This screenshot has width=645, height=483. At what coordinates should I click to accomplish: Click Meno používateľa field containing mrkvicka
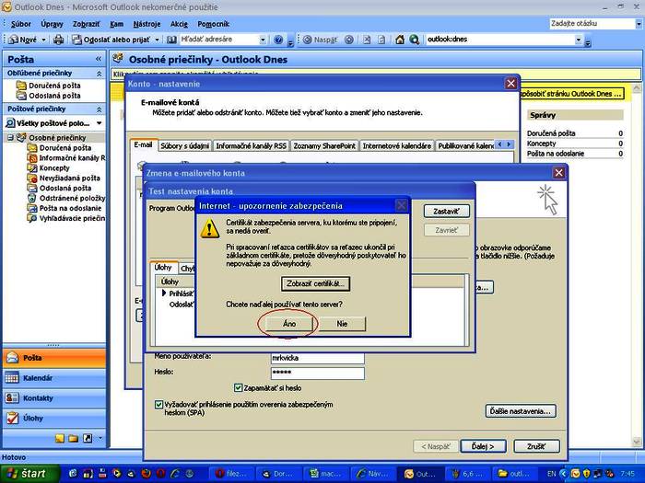pyautogui.click(x=318, y=358)
